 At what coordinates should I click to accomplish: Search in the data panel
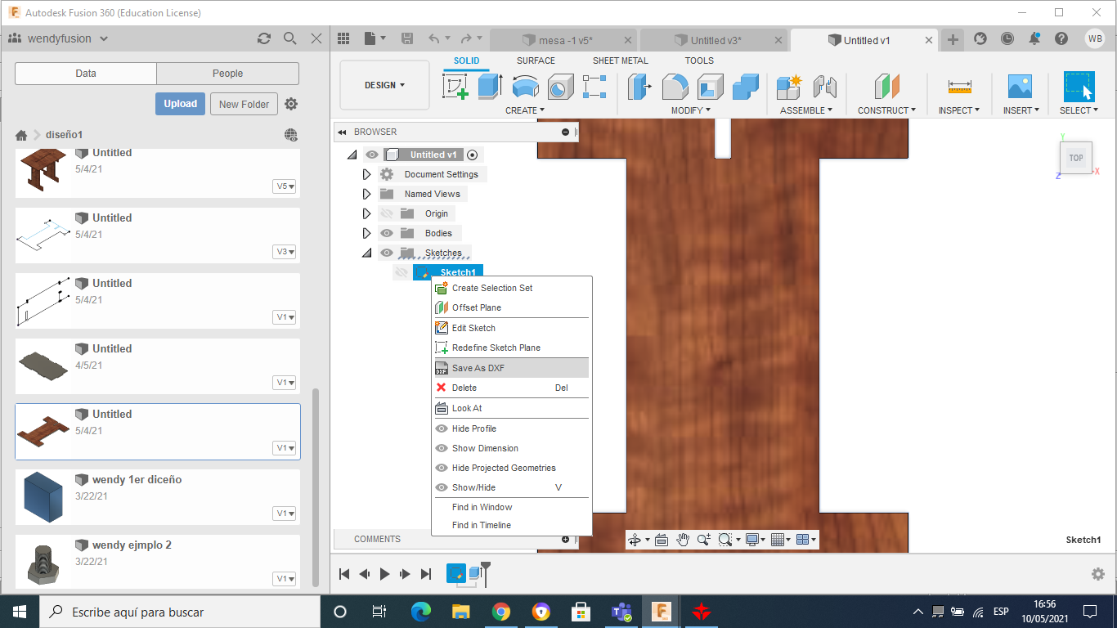tap(289, 38)
